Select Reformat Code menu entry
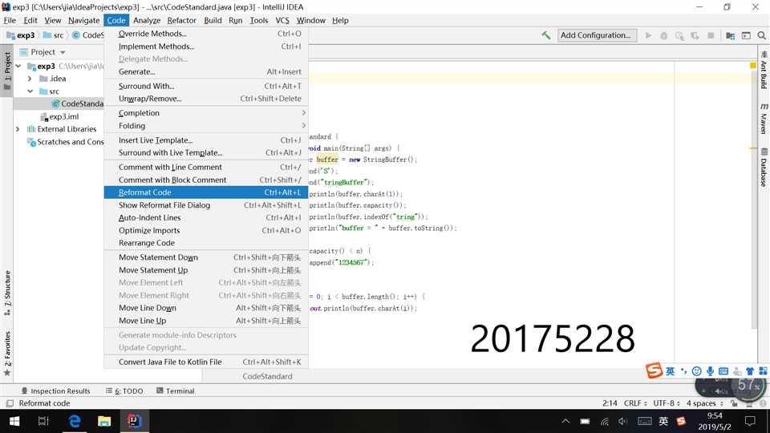This screenshot has height=433, width=770. pos(206,192)
